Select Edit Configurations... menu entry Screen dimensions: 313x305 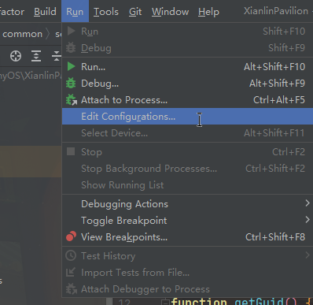point(187,117)
